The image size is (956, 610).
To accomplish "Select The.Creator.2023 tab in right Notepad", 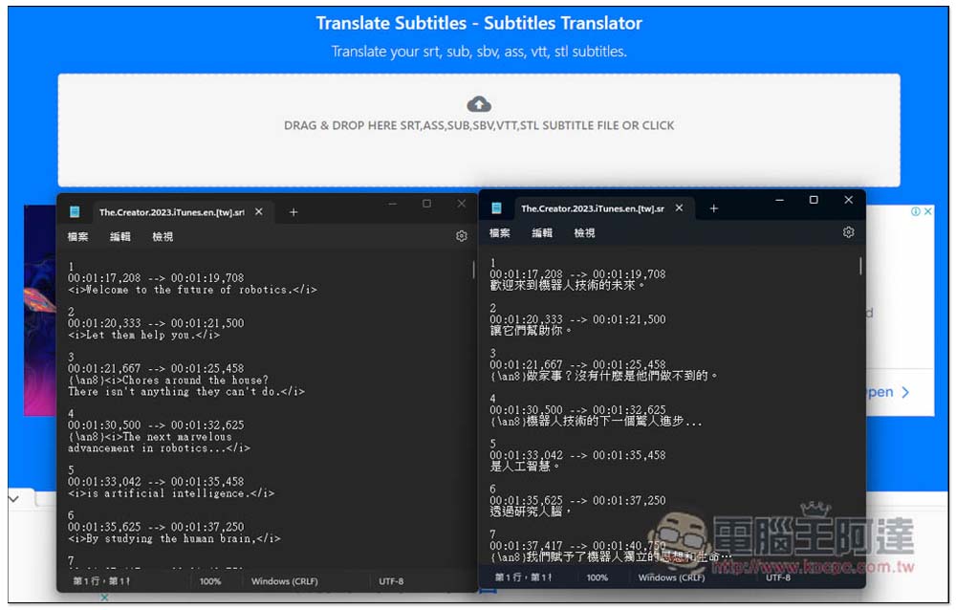I will click(593, 208).
